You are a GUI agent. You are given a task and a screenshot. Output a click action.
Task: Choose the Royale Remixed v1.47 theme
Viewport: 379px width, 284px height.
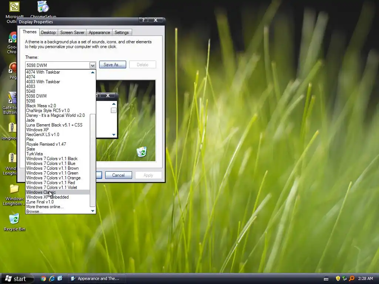(57, 144)
